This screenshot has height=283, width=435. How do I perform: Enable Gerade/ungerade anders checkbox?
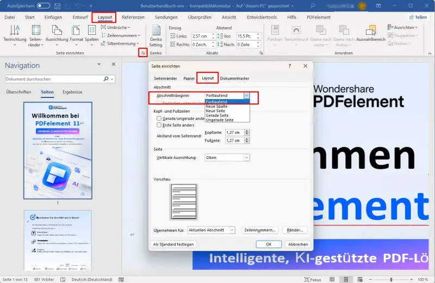click(x=159, y=118)
